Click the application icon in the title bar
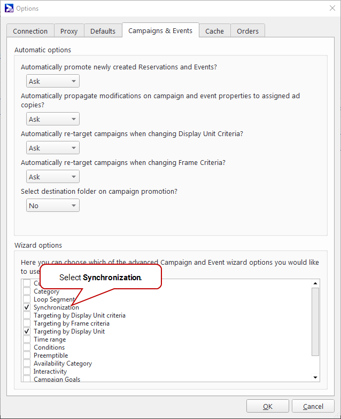This screenshot has width=341, height=419. (9, 9)
